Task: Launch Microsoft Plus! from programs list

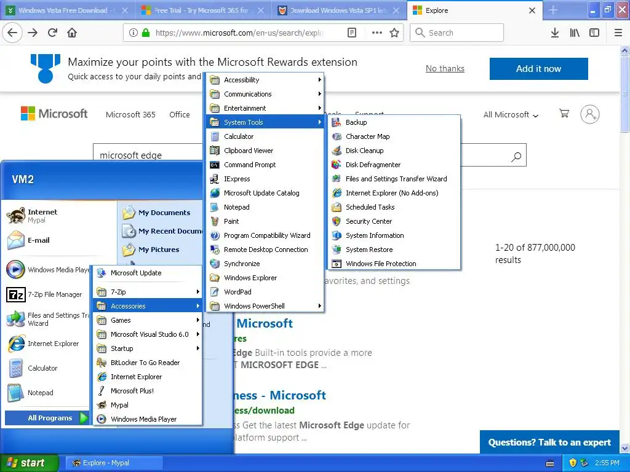Action: 148,391
